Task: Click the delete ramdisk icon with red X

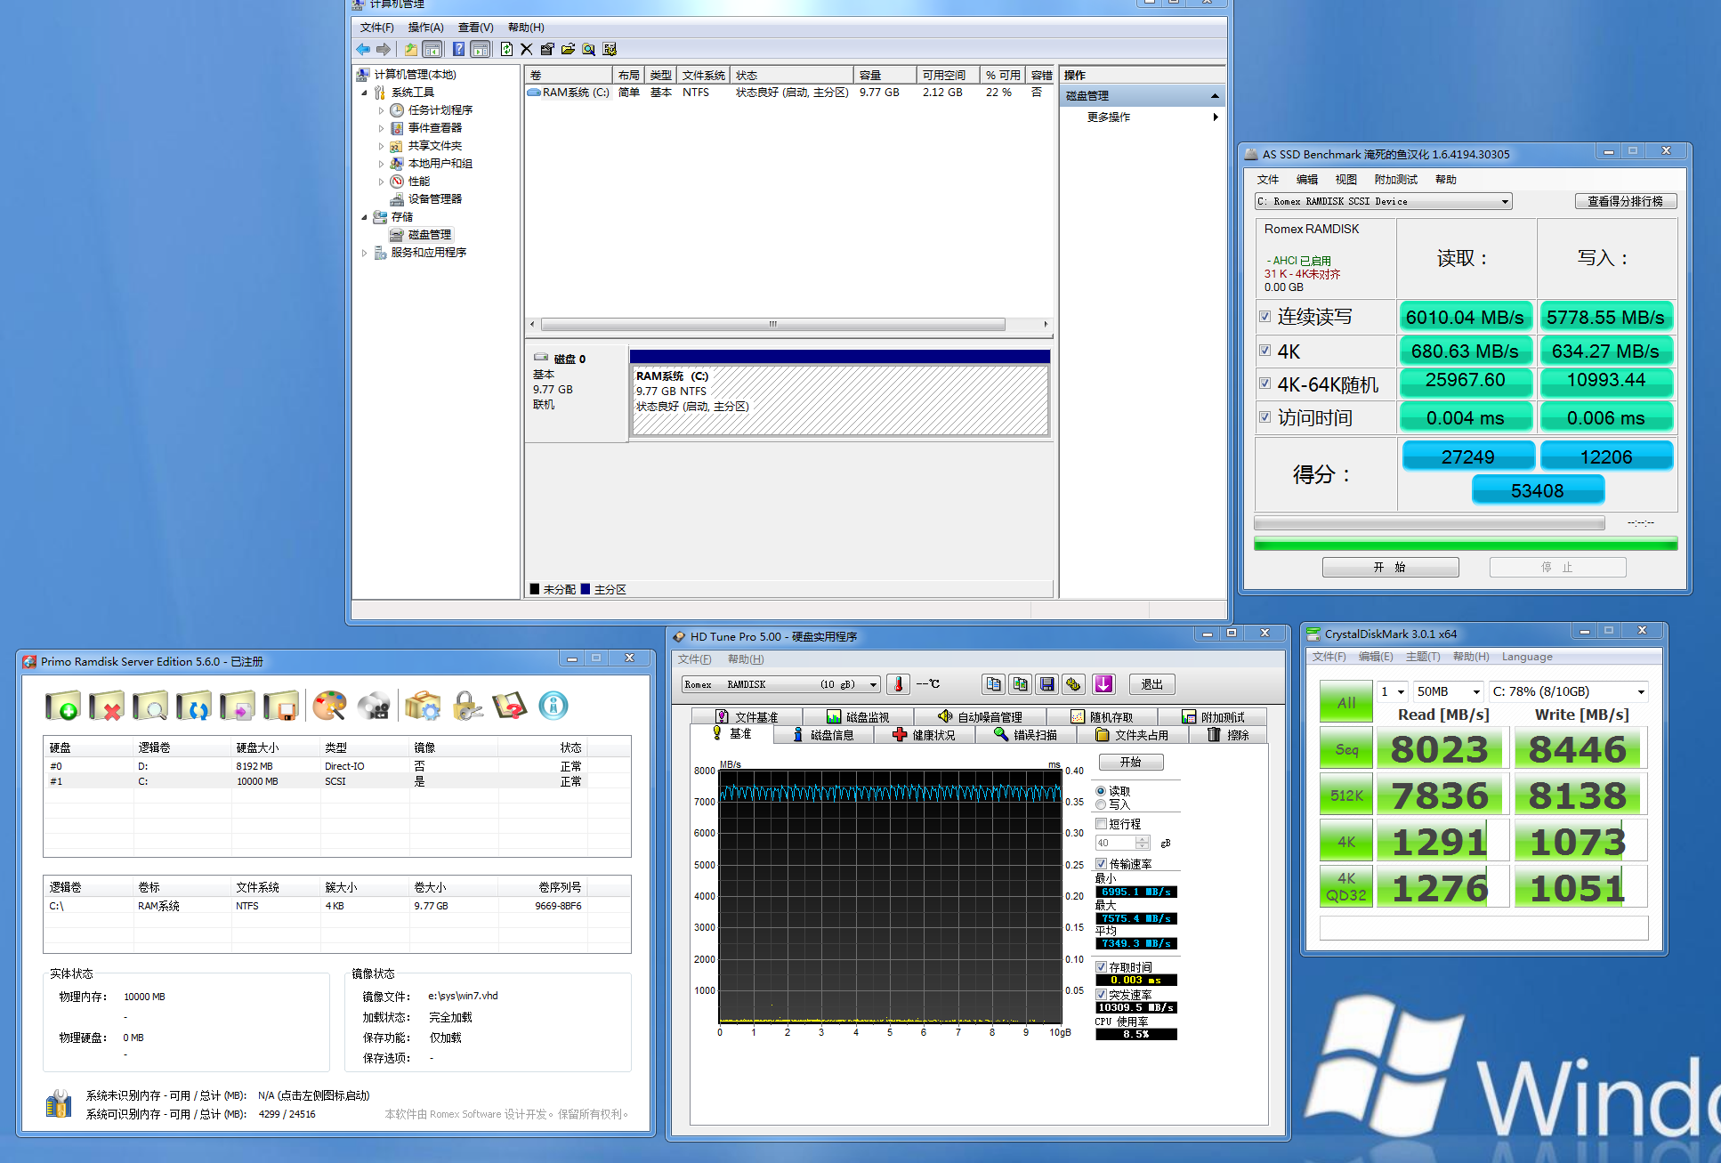Action: 107,706
